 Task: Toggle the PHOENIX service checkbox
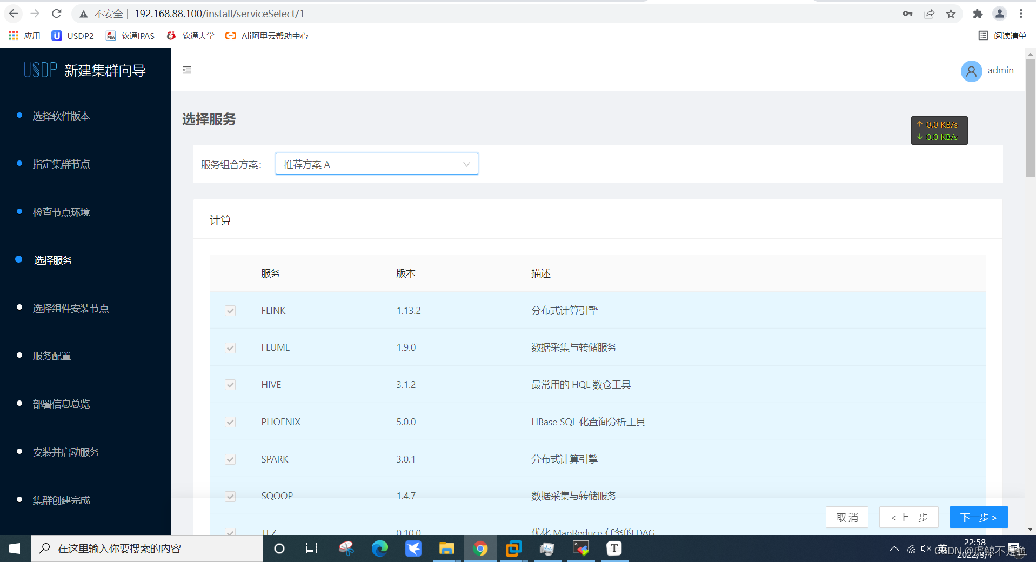tap(230, 422)
